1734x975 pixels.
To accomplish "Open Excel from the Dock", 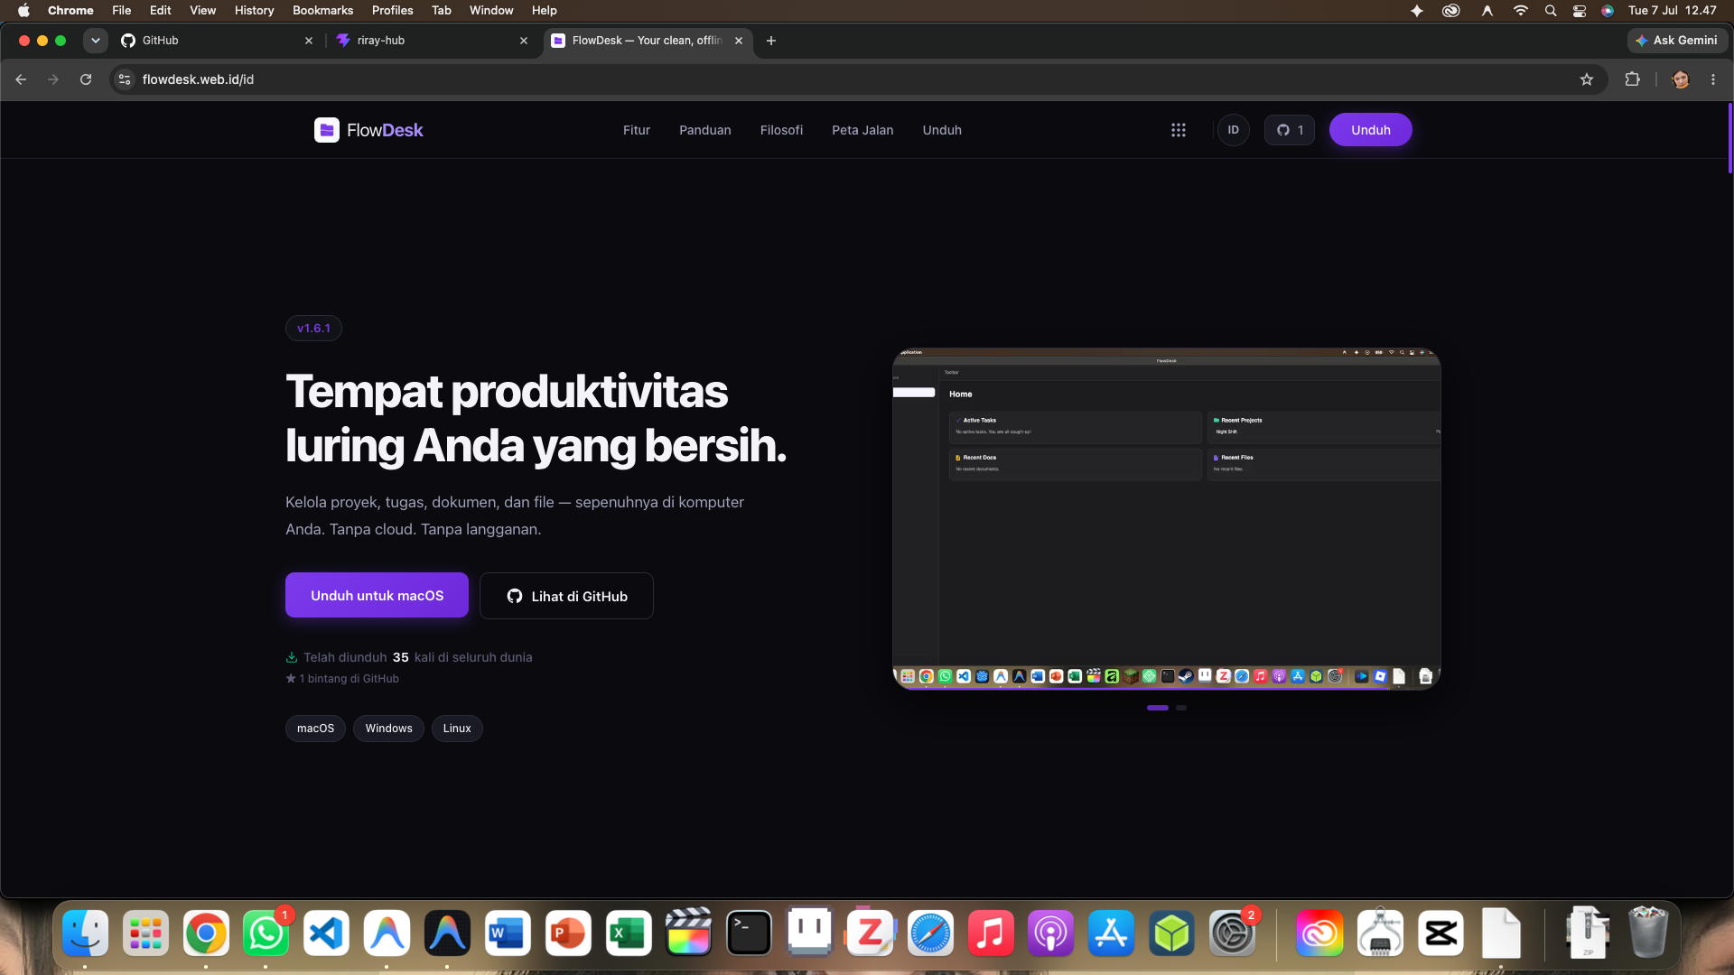I will click(x=629, y=933).
